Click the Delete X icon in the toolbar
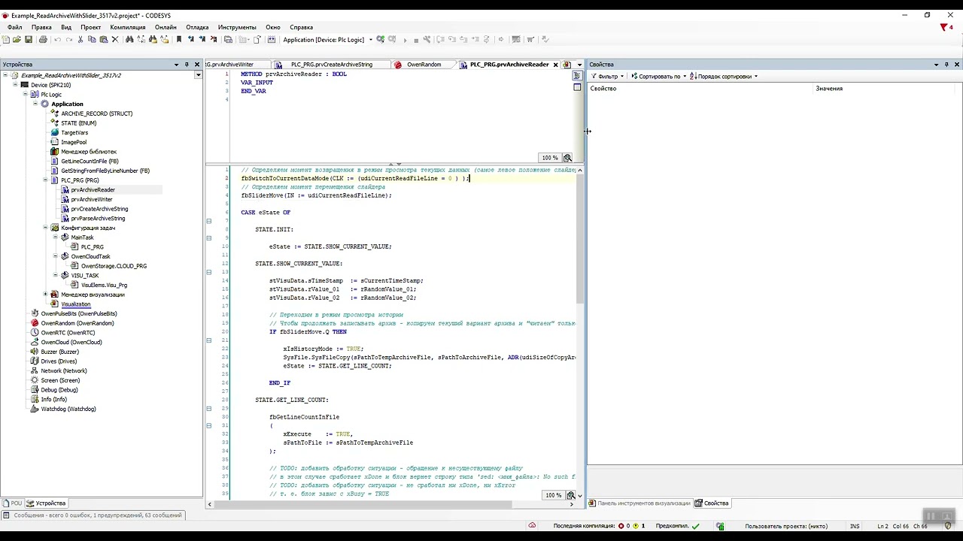Viewport: 963px width, 541px height. click(115, 39)
